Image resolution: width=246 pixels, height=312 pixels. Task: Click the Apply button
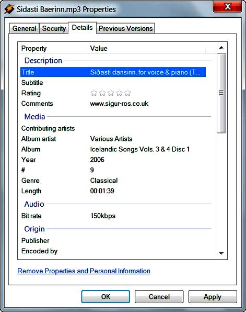pos(213,297)
